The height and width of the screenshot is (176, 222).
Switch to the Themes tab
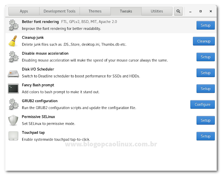coord(95,11)
